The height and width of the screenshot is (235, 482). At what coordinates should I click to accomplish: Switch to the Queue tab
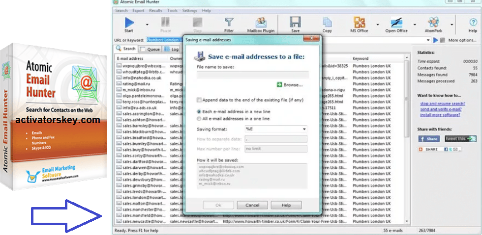150,49
